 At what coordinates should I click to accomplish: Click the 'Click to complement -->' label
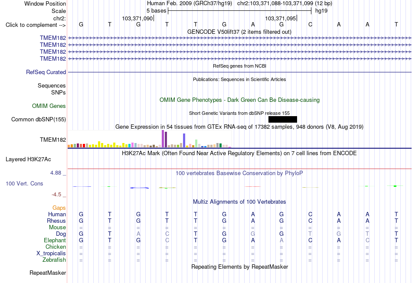[x=36, y=25]
